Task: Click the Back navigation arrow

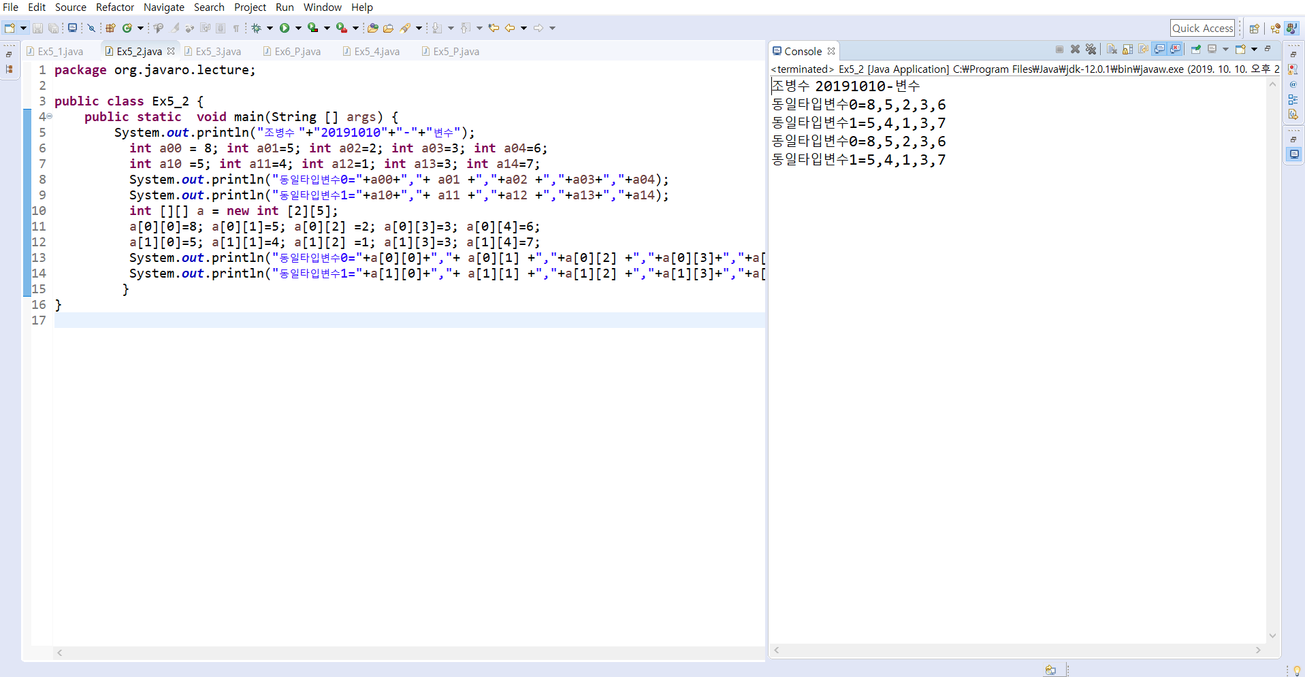Action: [x=510, y=28]
